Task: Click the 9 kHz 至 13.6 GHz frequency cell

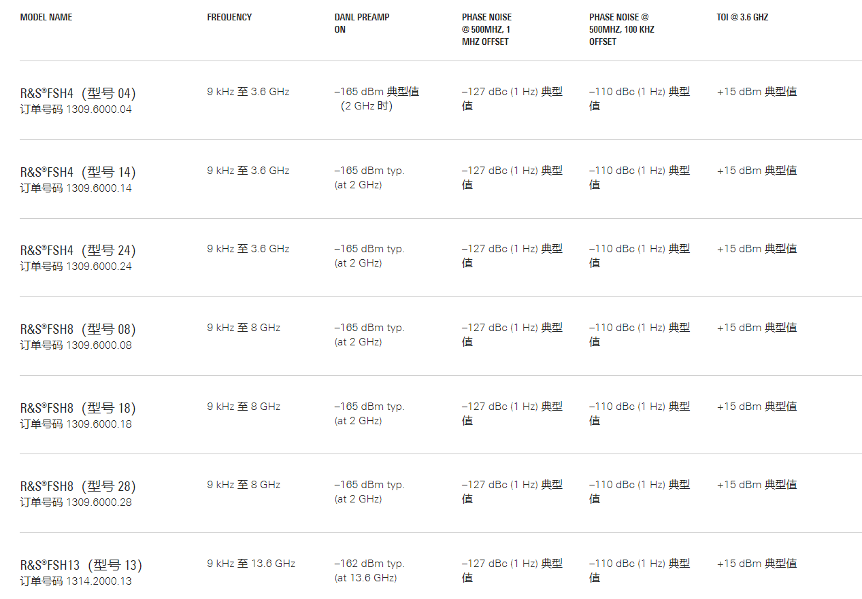Action: [251, 564]
